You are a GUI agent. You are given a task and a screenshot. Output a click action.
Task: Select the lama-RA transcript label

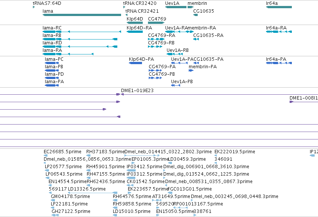[x=52, y=50]
